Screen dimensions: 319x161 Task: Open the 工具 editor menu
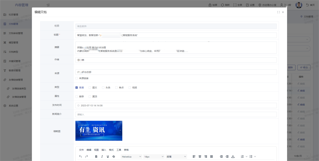119,150
